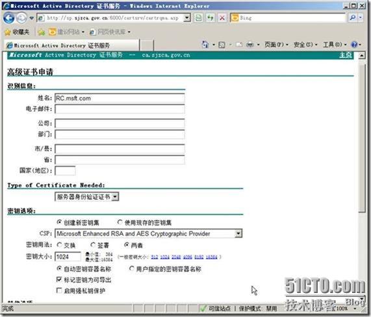Open the 网页快讯库 web slice gallery
371x317 pixels.
click(x=110, y=32)
